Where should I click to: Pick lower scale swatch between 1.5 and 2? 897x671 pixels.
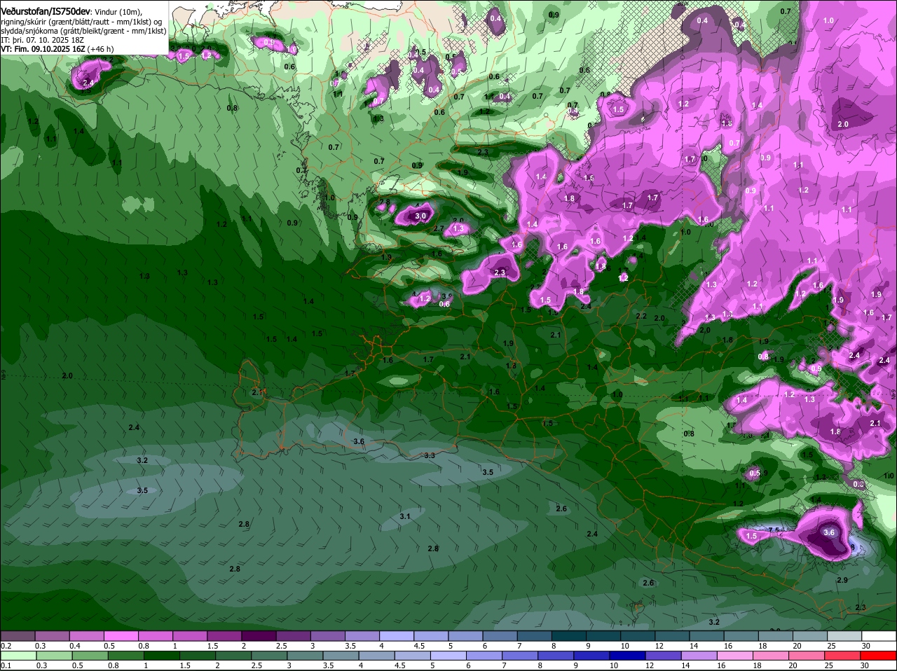197,655
